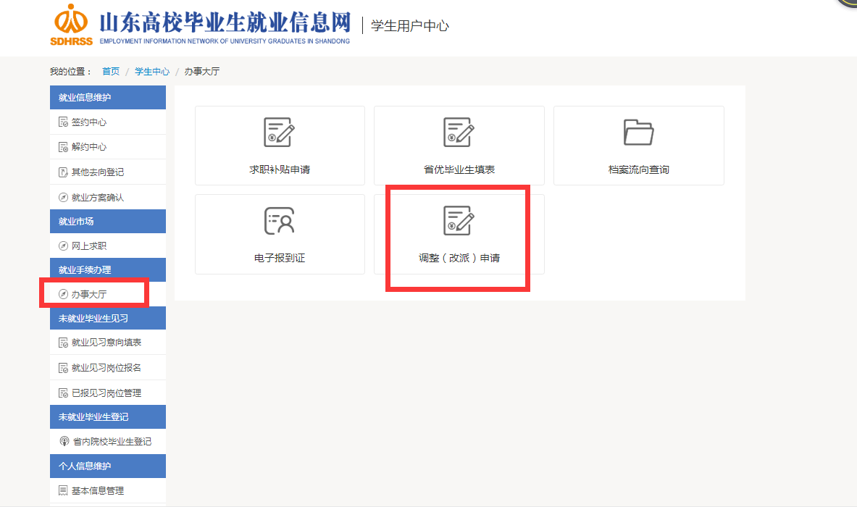Select 就业见习岗位报名 in the sidebar
Screen dimensions: 857x507
click(106, 368)
